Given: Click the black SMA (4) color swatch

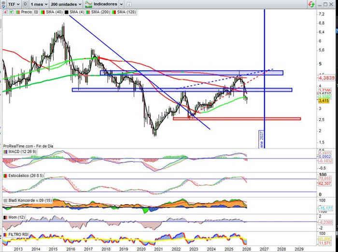Looking at the screenshot, I should pos(66,11).
